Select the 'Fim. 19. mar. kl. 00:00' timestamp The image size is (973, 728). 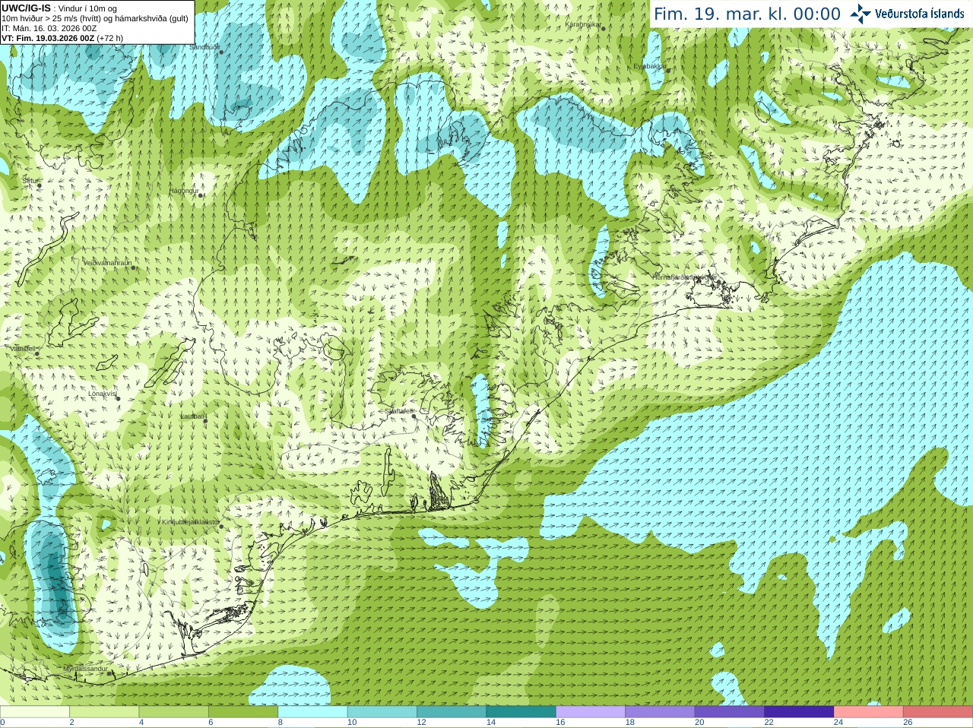747,14
